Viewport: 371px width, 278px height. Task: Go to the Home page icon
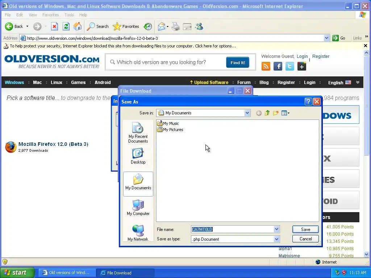pyautogui.click(x=78, y=26)
